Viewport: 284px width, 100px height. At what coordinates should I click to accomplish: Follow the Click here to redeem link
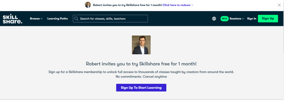coord(177,5)
